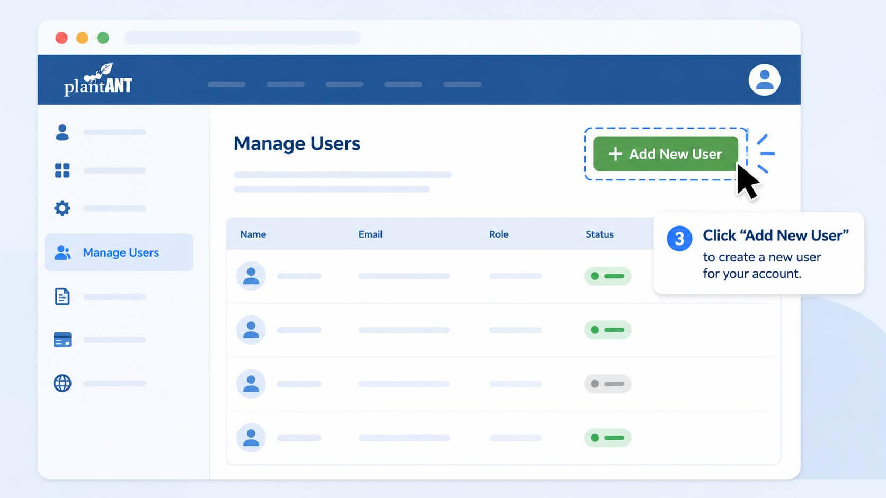Click the yellow minimize window dot

pos(82,38)
